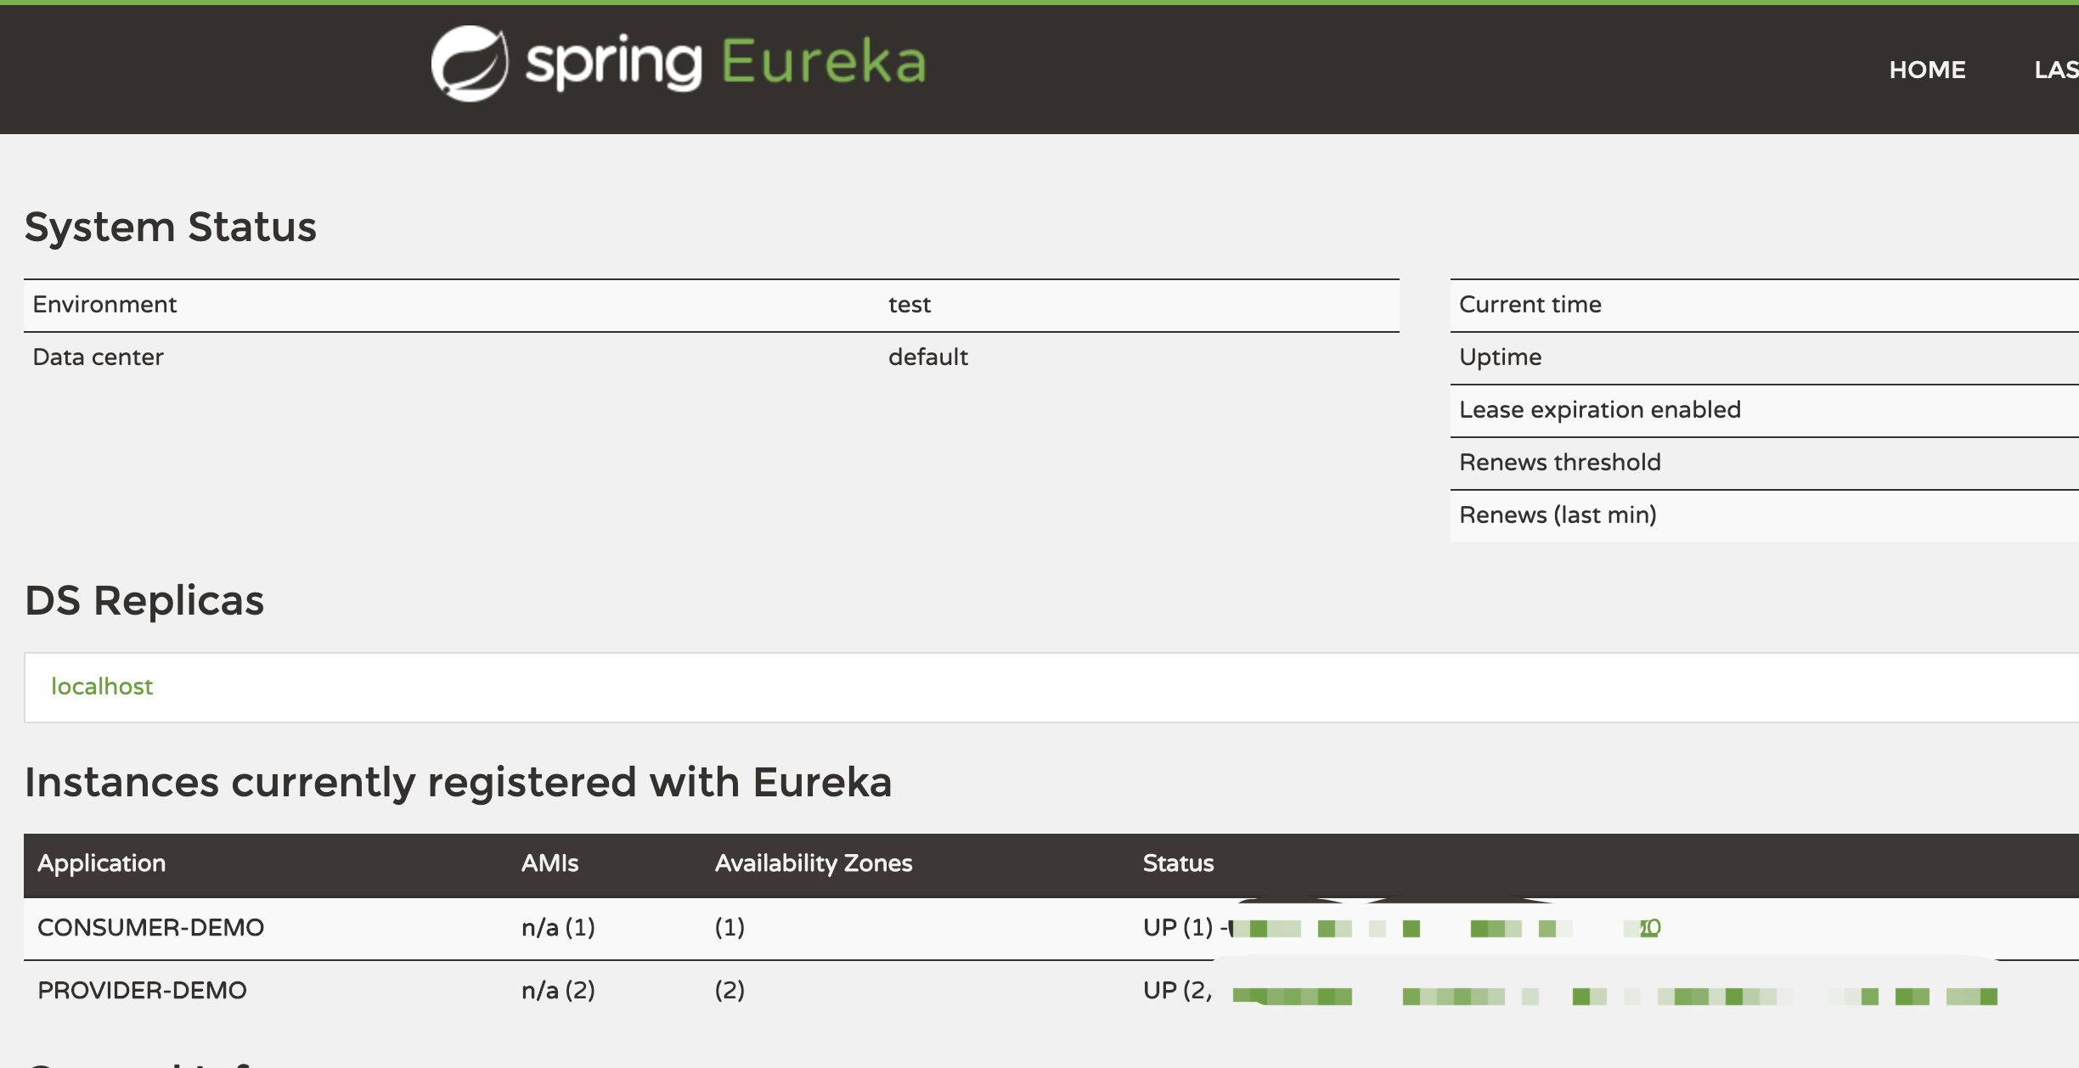Viewport: 2079px width, 1068px height.
Task: Click Instances currently registered with Eureka heading
Action: (x=458, y=782)
